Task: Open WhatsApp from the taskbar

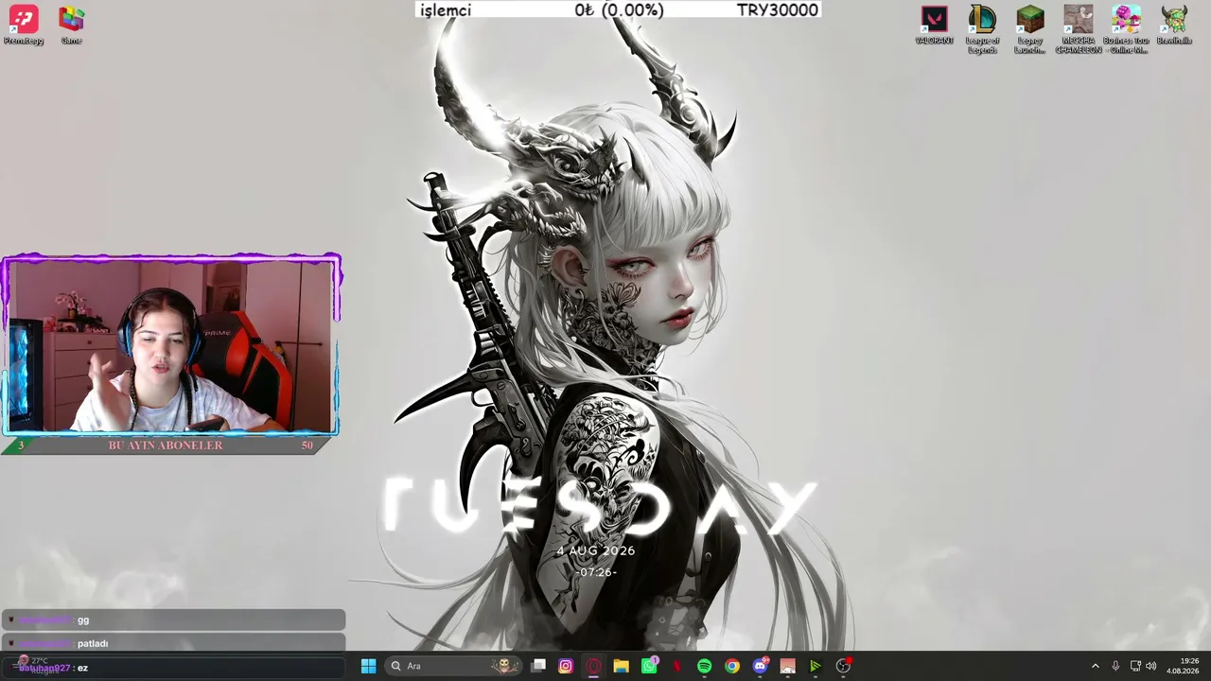Action: pyautogui.click(x=649, y=666)
